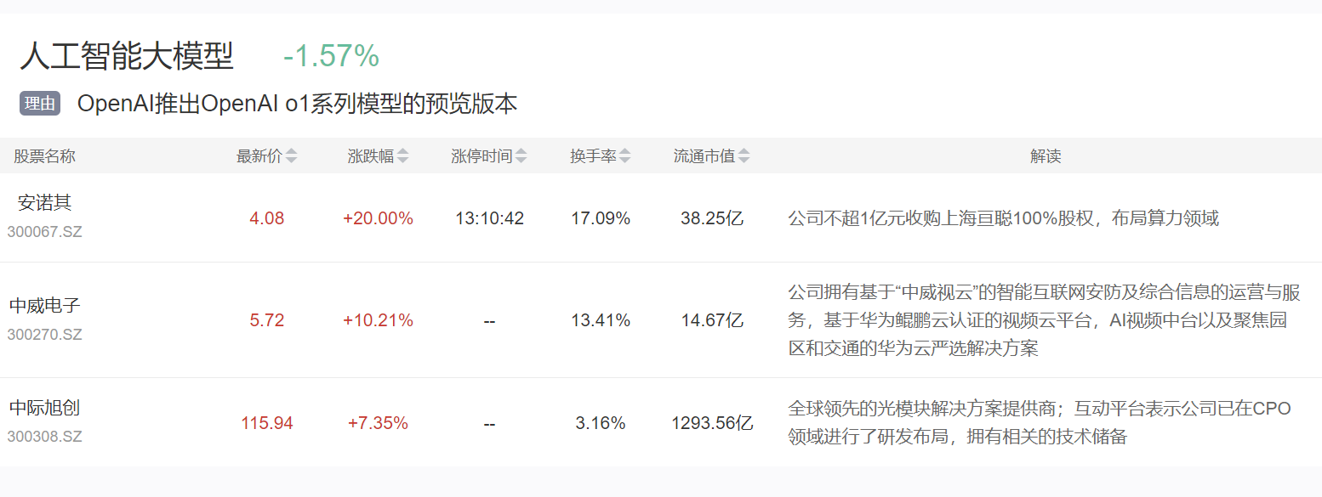
Task: Click the 换手率 sort arrows icon
Action: (625, 156)
